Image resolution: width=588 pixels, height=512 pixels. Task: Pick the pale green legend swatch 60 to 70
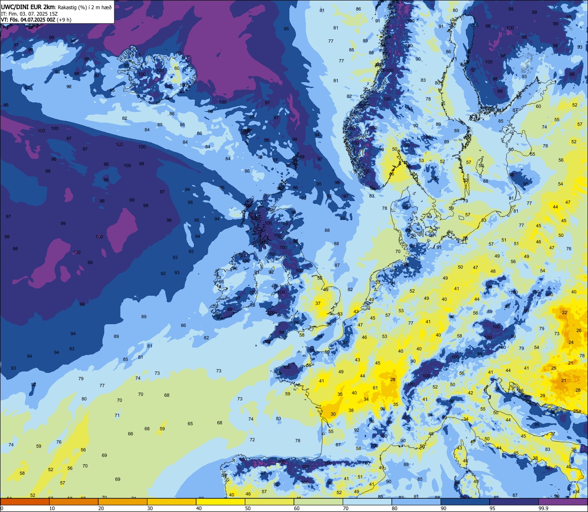[318, 501]
